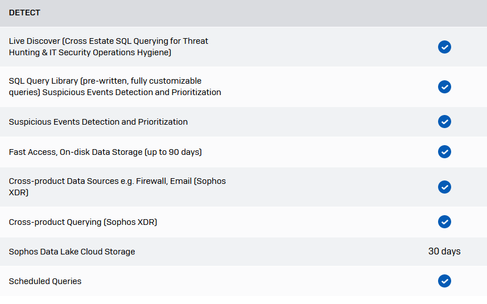This screenshot has height=304, width=487.
Task: Click the DETECT section header
Action: coord(24,13)
